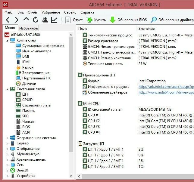
Task: Select the IPMI server icon
Action: [x=18, y=62]
